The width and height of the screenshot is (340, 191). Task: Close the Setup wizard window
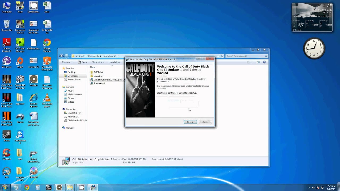coord(210,59)
